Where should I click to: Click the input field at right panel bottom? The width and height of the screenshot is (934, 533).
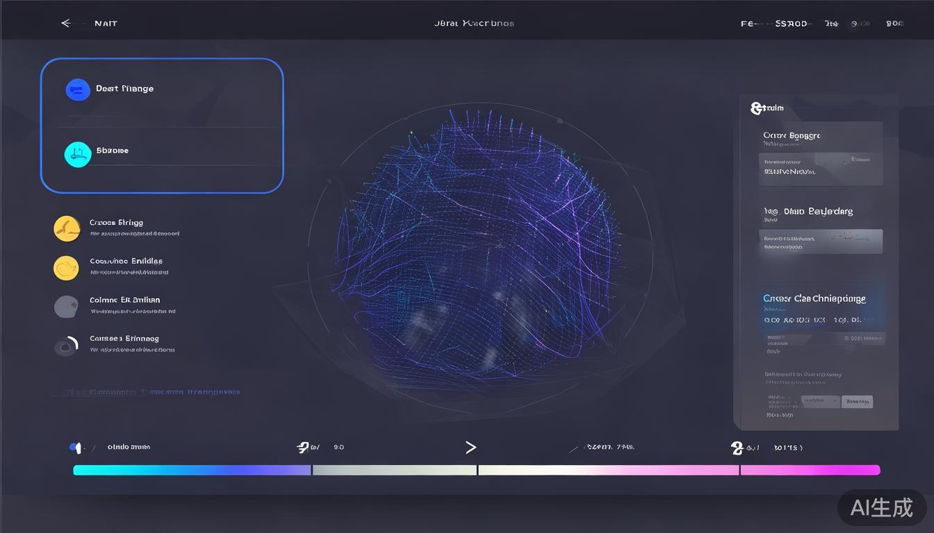pos(820,401)
